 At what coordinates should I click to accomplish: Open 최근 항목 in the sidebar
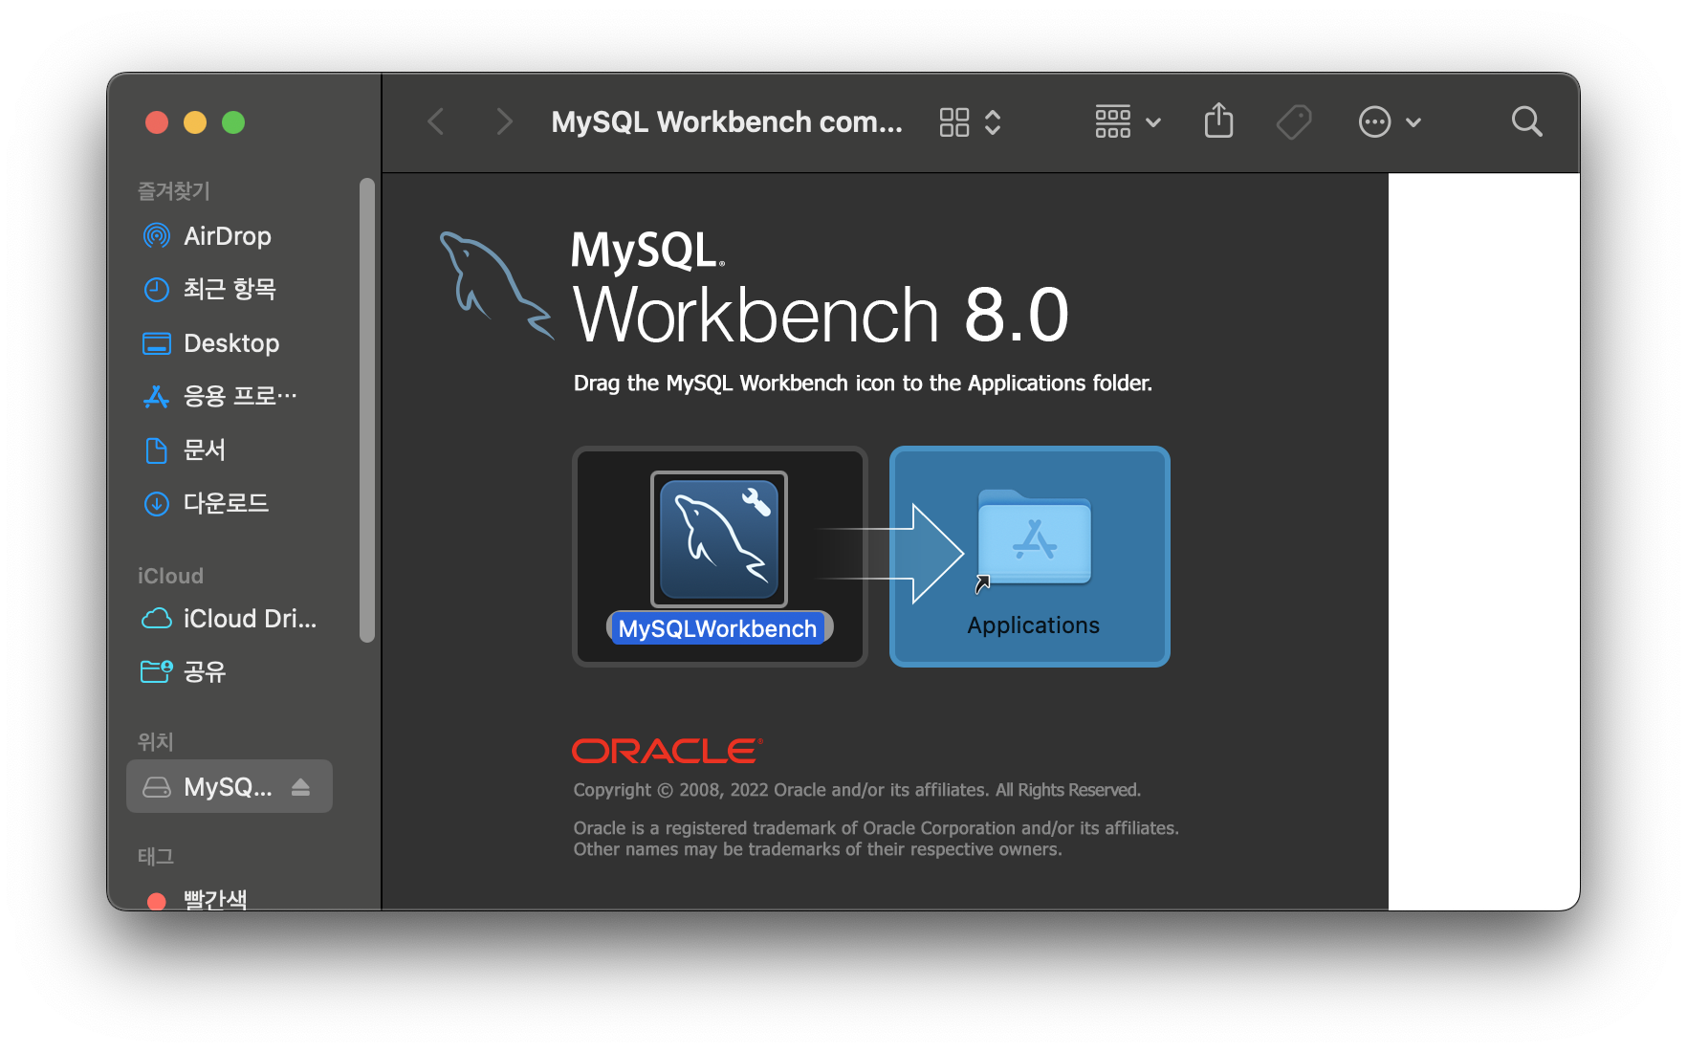tap(230, 289)
